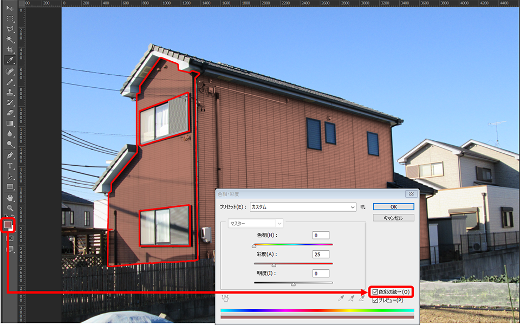Change the screen mode

10,249
